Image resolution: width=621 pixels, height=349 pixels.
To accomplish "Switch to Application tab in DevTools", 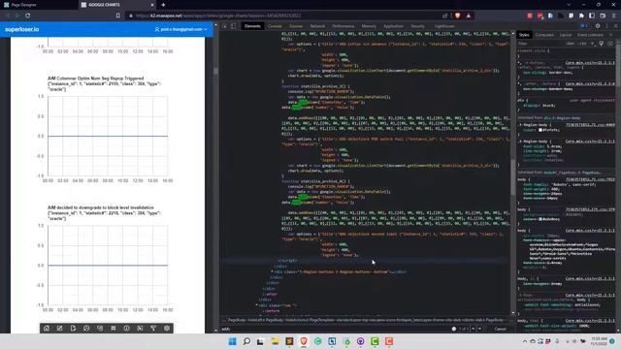I will pyautogui.click(x=393, y=26).
